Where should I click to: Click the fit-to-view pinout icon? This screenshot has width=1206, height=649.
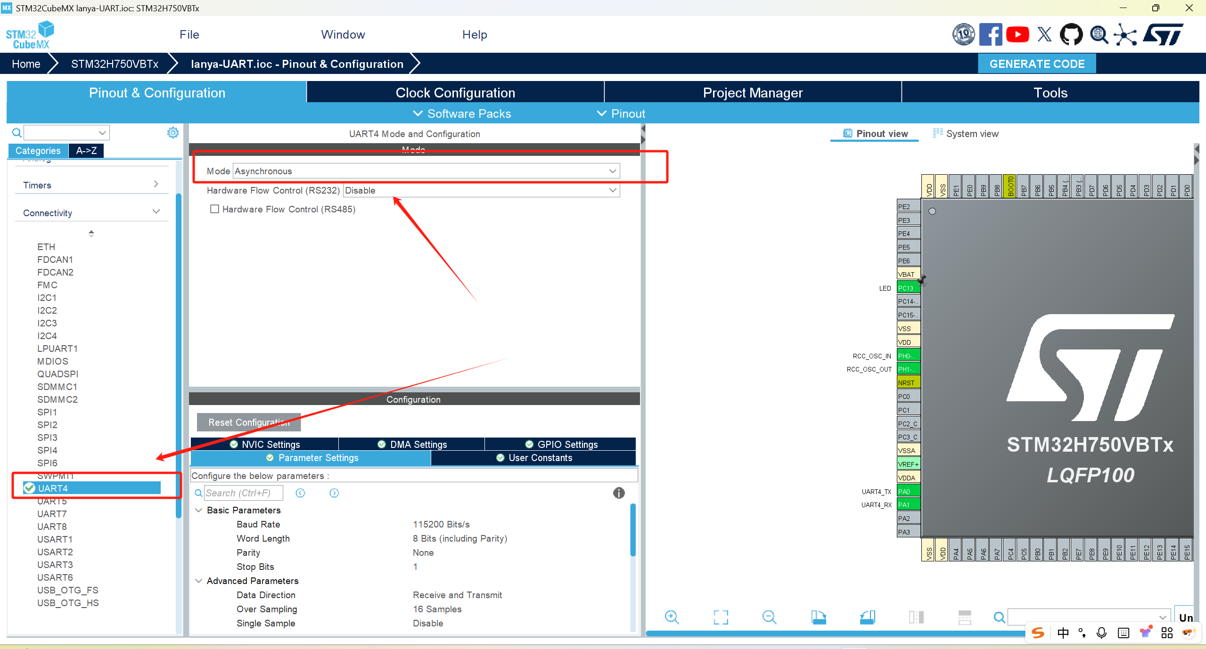tap(721, 617)
